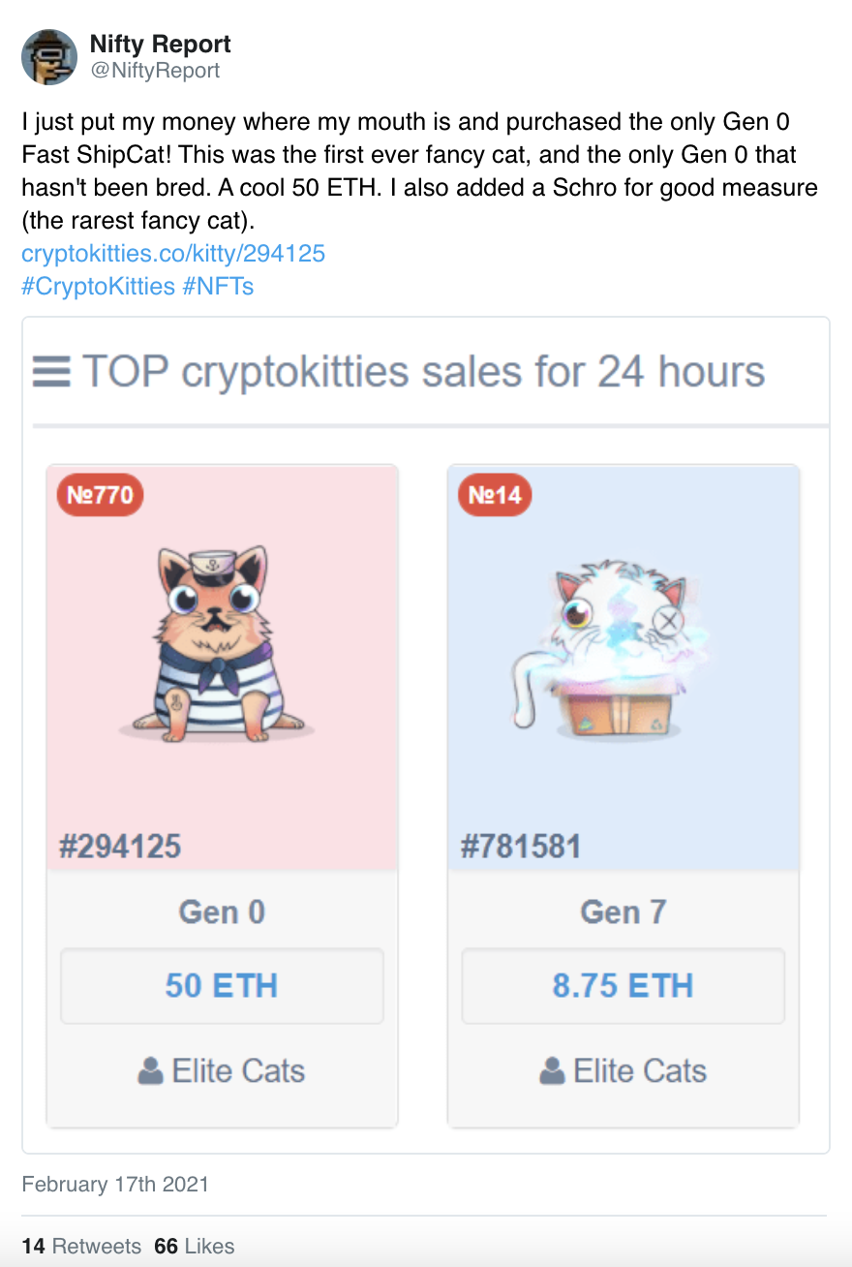852x1267 pixels.
Task: Click the hamburger menu icon beside TOP
Action: [x=51, y=373]
